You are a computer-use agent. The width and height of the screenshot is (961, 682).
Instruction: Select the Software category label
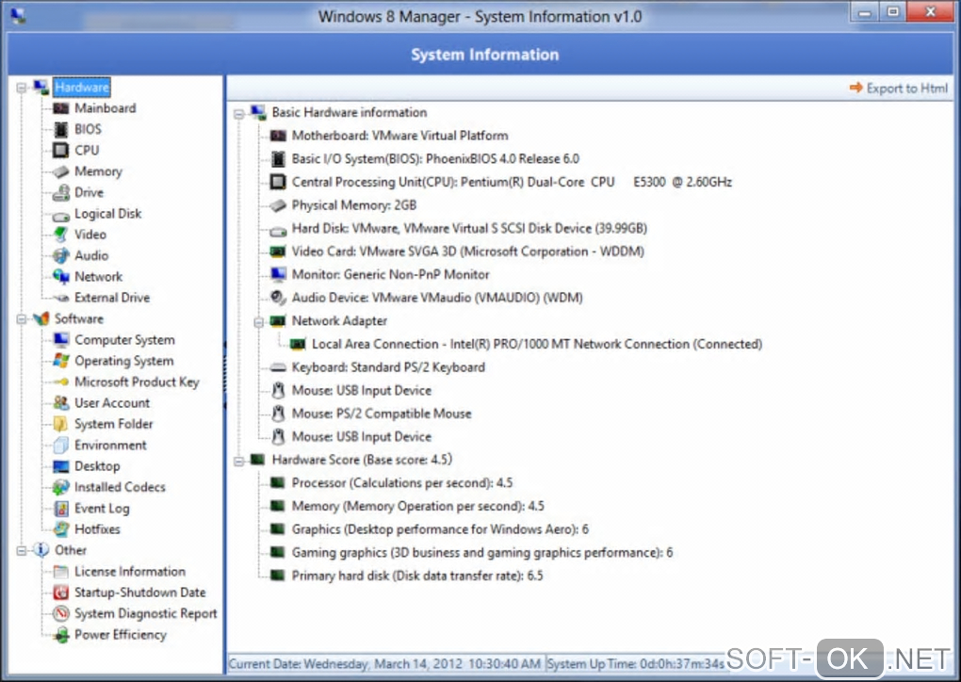(79, 319)
